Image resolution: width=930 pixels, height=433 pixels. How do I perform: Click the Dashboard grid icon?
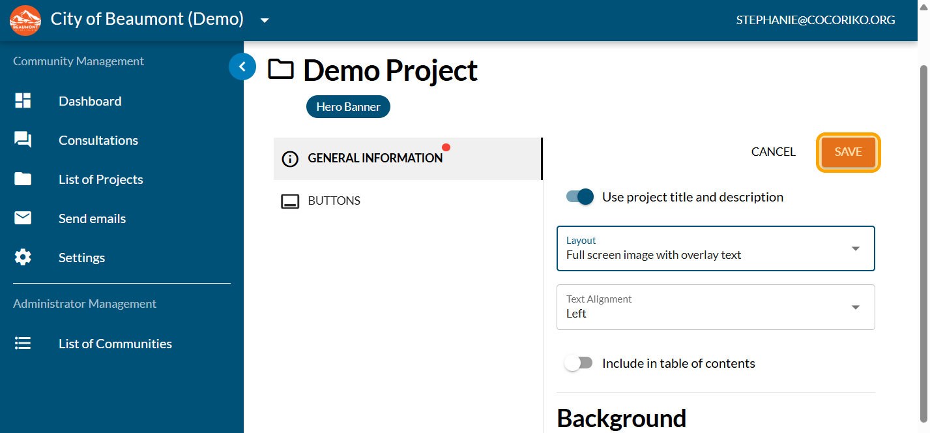[x=23, y=101]
